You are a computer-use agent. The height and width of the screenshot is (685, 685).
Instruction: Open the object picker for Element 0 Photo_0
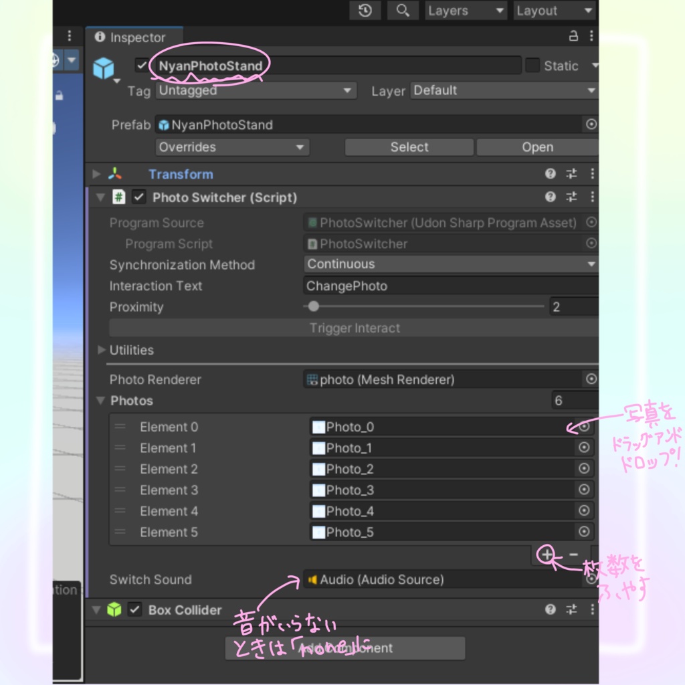(583, 427)
